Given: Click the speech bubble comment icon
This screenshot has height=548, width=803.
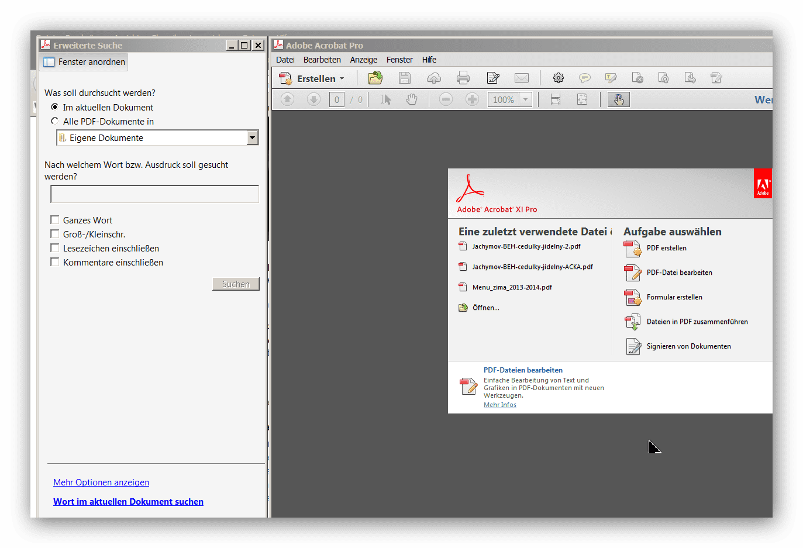Looking at the screenshot, I should (x=584, y=78).
